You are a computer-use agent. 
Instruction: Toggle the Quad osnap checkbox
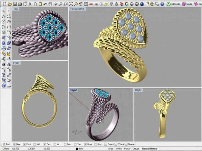[x=85, y=144]
